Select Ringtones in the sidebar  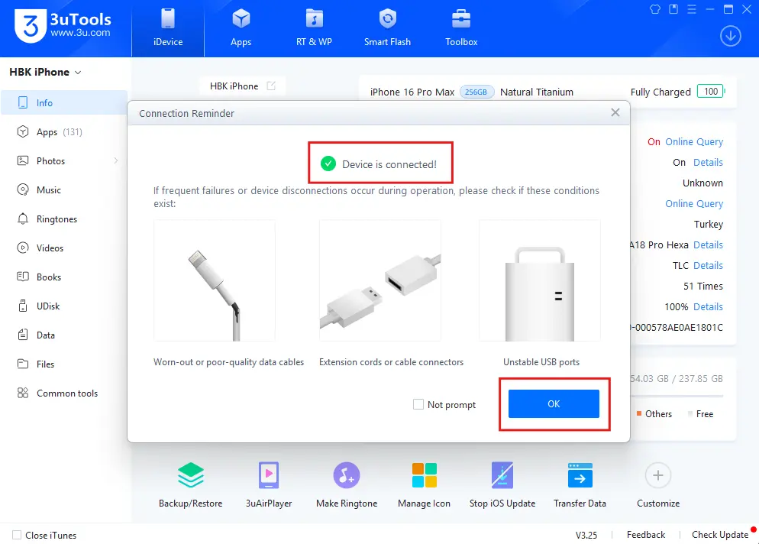click(57, 219)
